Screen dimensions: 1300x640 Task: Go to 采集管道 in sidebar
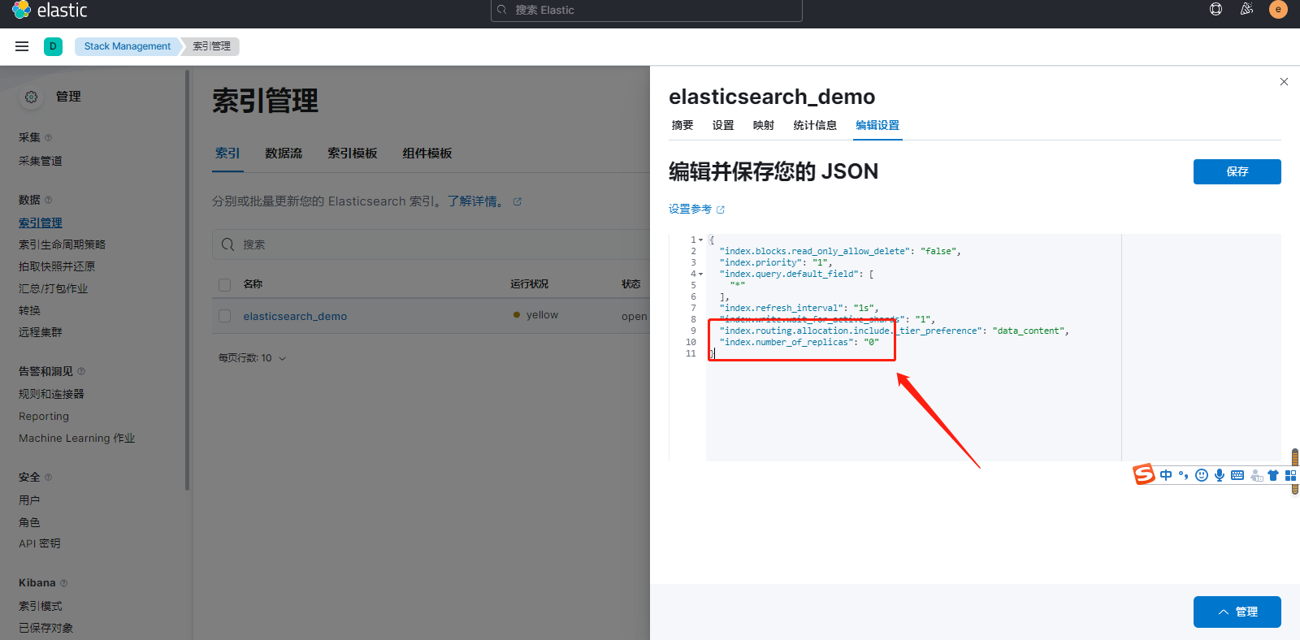(41, 161)
